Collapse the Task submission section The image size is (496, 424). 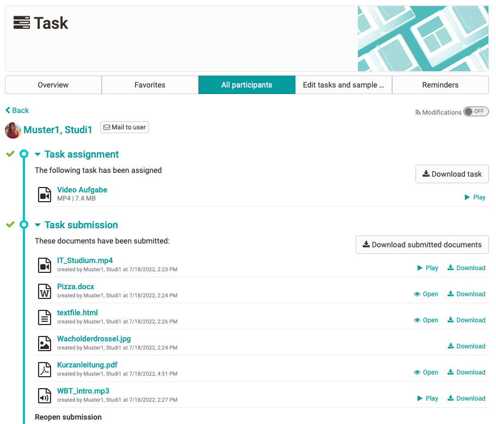[x=37, y=225]
